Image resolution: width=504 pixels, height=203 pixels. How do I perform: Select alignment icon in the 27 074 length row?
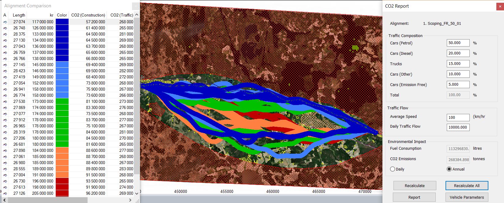pos(5,22)
